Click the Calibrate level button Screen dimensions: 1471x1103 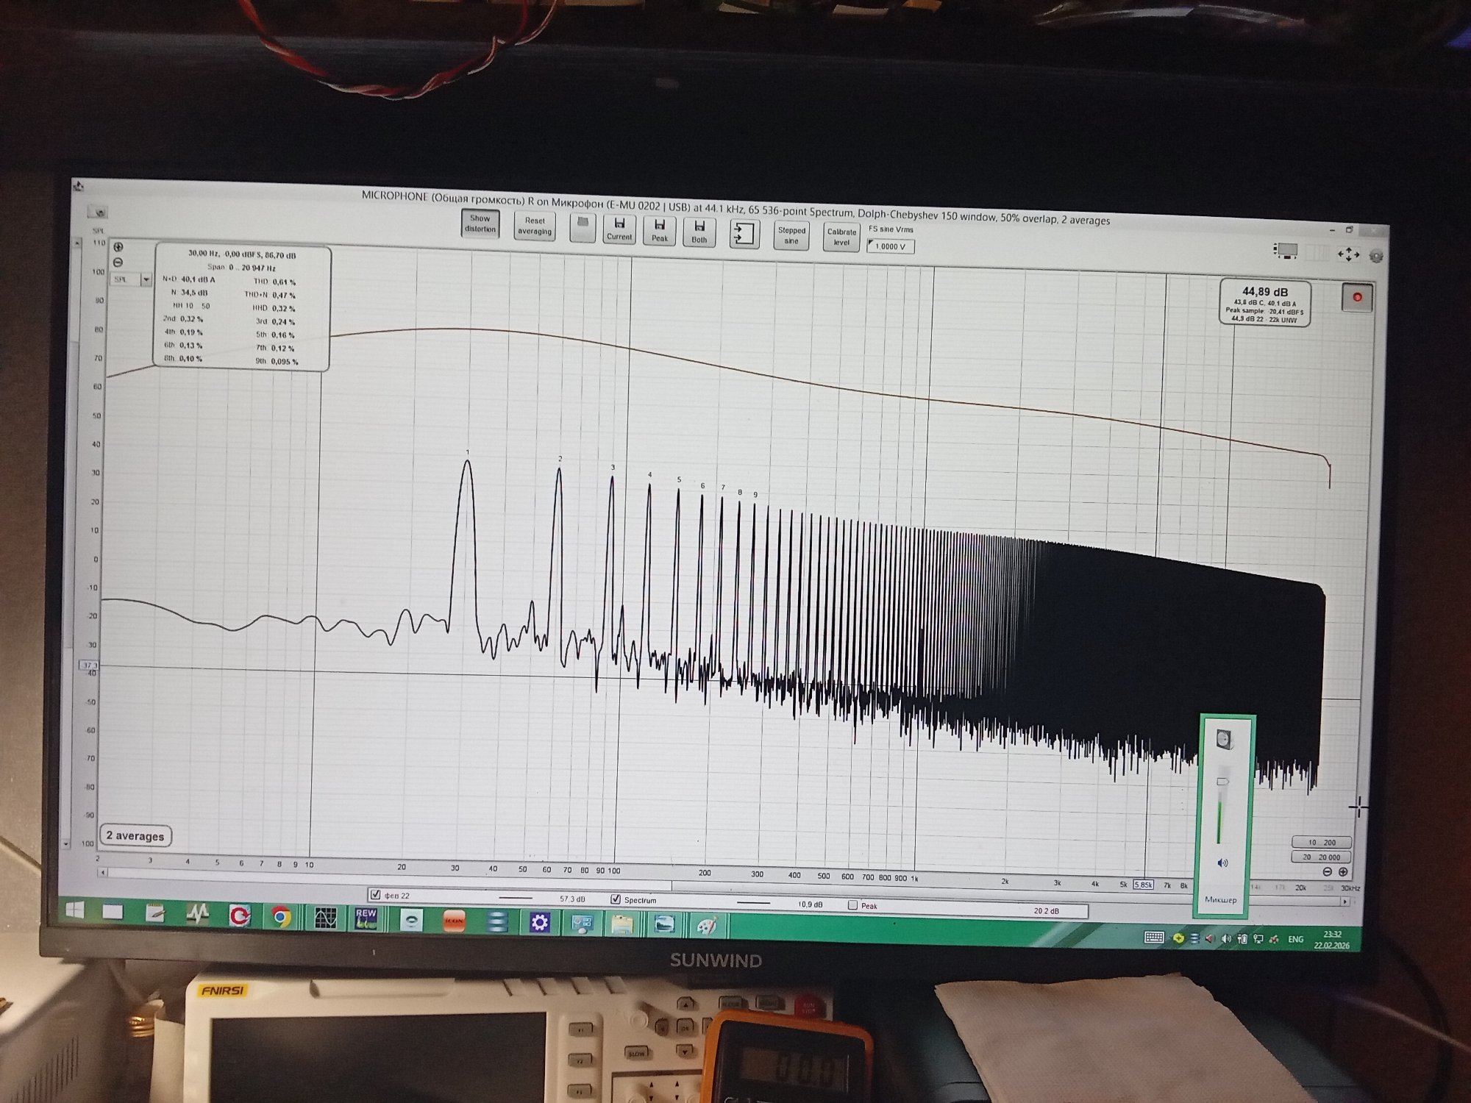click(841, 237)
